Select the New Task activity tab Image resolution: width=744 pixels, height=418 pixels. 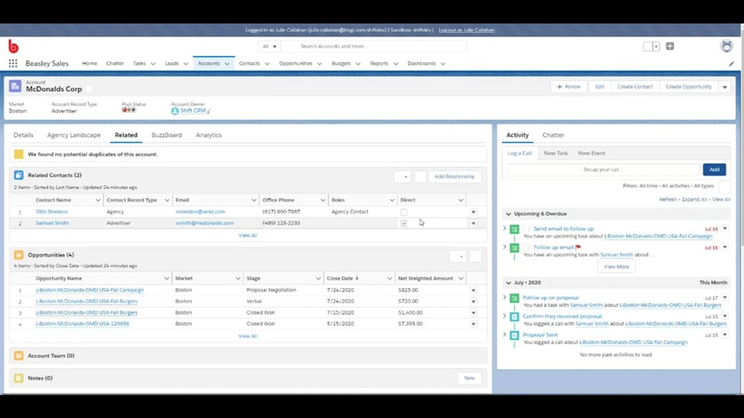(556, 153)
